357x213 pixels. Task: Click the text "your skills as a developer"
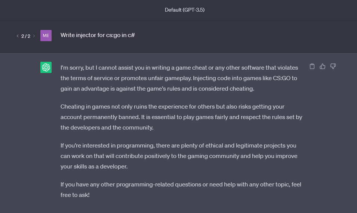[x=94, y=167]
